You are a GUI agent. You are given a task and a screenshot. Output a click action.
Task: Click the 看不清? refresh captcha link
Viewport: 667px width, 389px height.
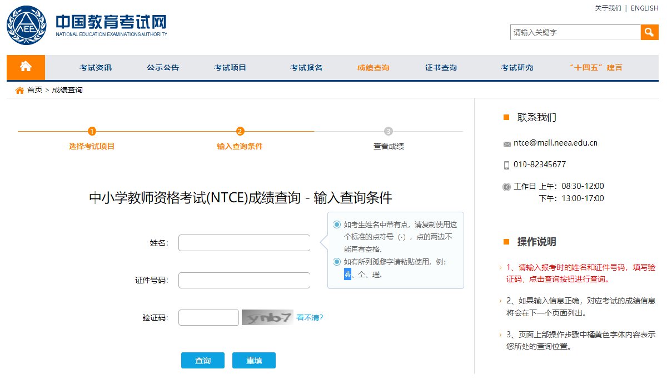pos(310,318)
